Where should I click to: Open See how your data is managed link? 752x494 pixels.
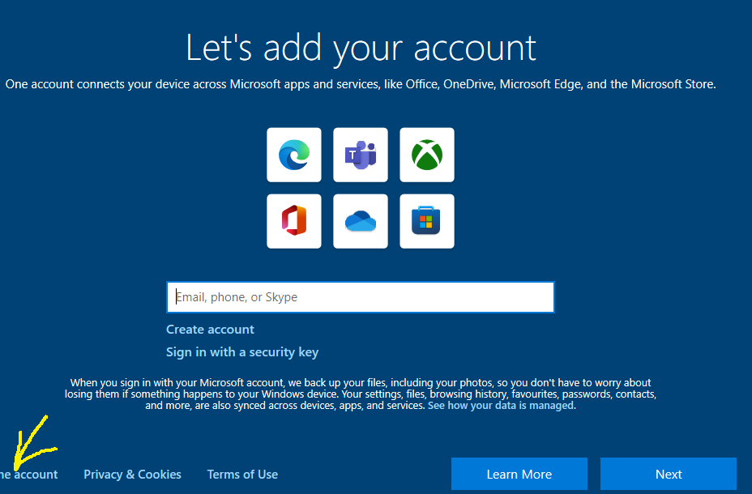pyautogui.click(x=501, y=406)
